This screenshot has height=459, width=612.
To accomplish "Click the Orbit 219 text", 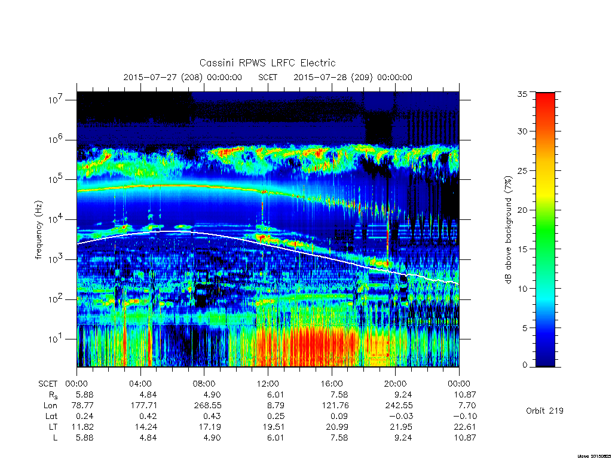I will point(544,411).
